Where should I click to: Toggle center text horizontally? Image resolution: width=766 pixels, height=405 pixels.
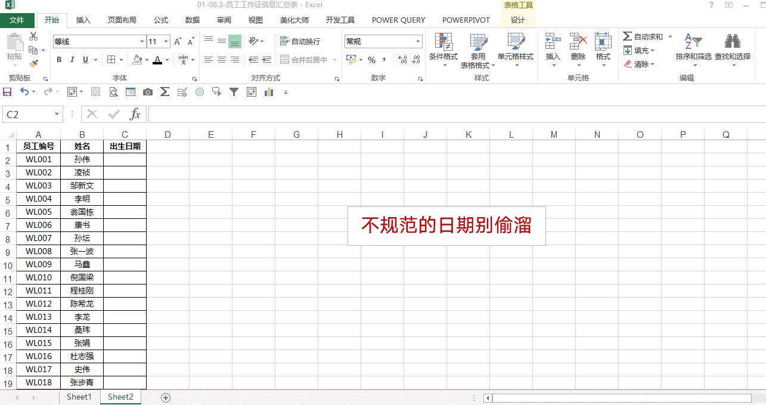221,60
